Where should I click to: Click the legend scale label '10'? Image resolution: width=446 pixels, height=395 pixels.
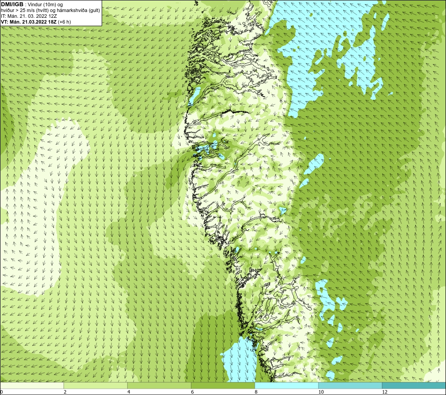coord(321,392)
